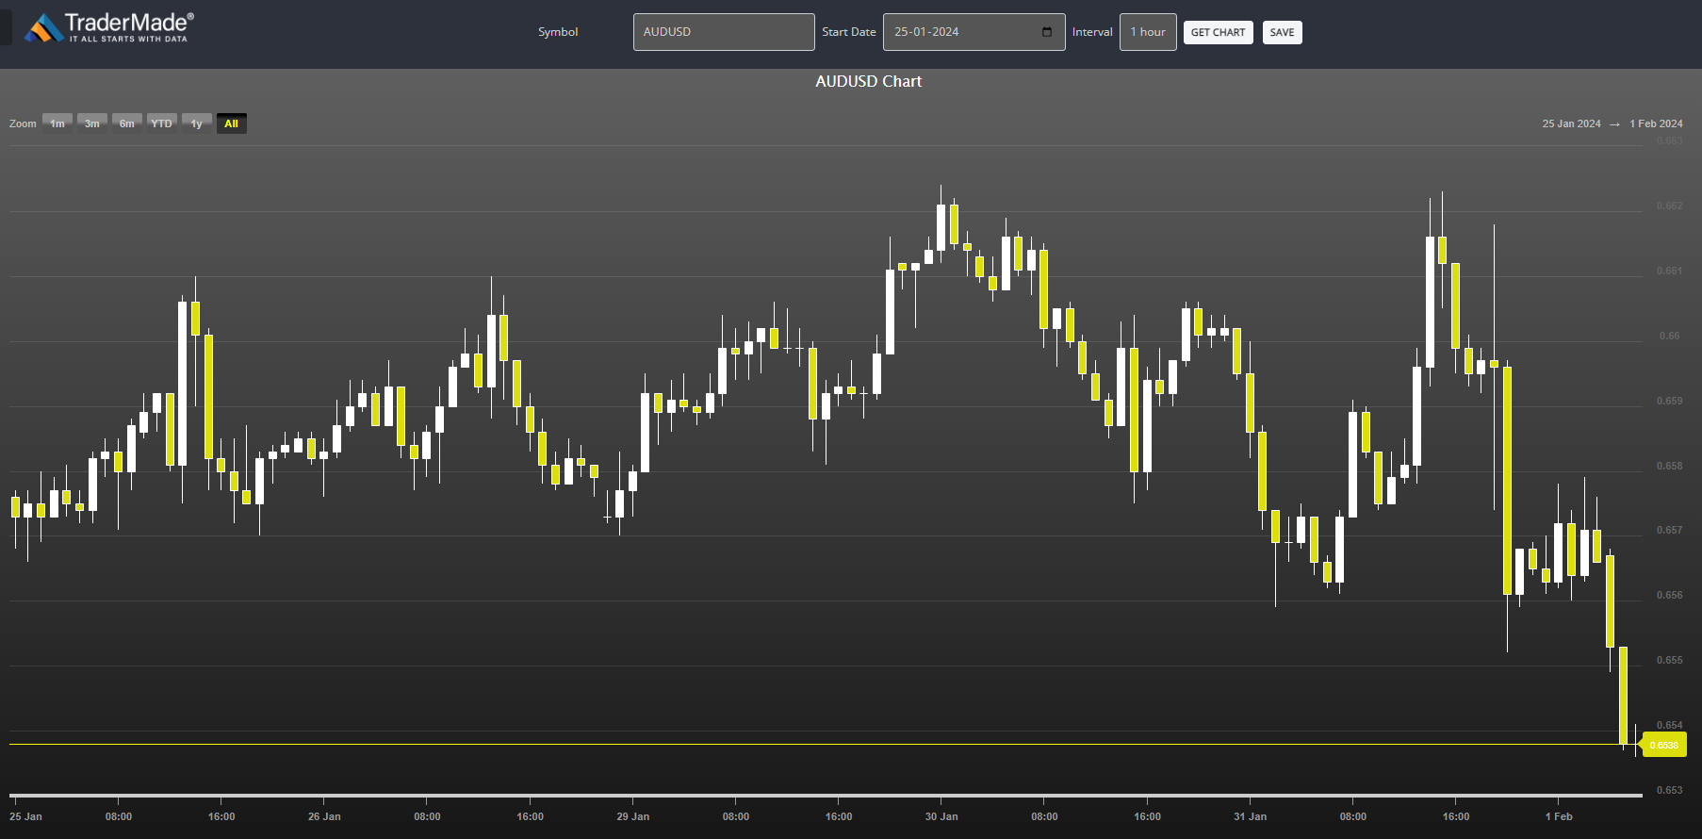The width and height of the screenshot is (1702, 839).
Task: Select the 1m zoom range
Action: point(57,123)
